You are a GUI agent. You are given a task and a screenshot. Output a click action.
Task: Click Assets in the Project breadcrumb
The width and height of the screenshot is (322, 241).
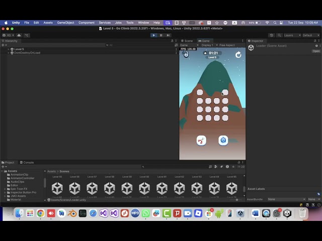point(51,171)
